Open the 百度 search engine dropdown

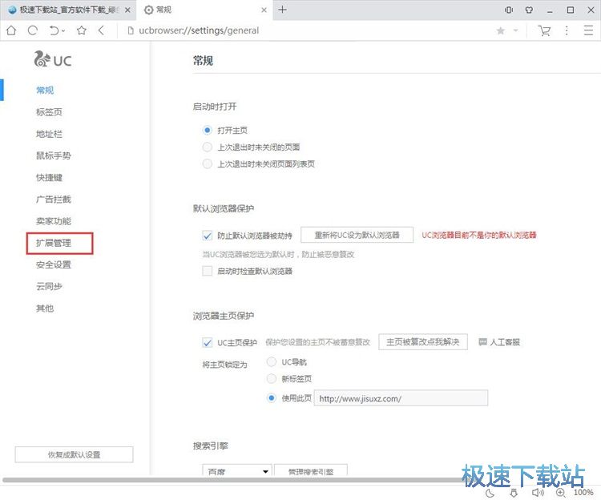coord(237,470)
